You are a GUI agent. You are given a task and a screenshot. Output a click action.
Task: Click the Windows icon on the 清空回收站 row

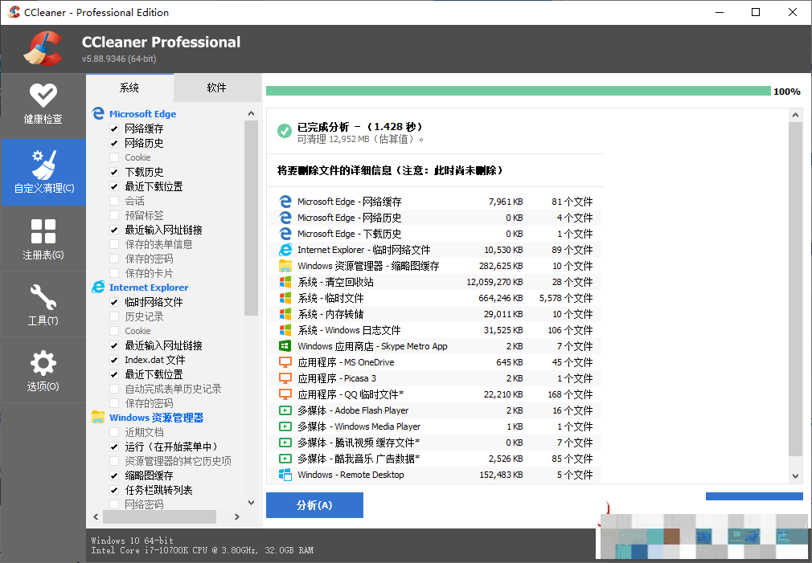tap(285, 281)
